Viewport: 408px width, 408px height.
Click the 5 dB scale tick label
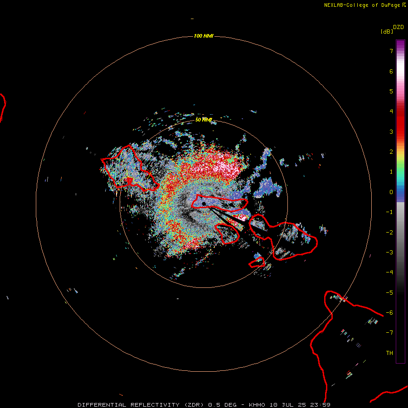point(391,91)
